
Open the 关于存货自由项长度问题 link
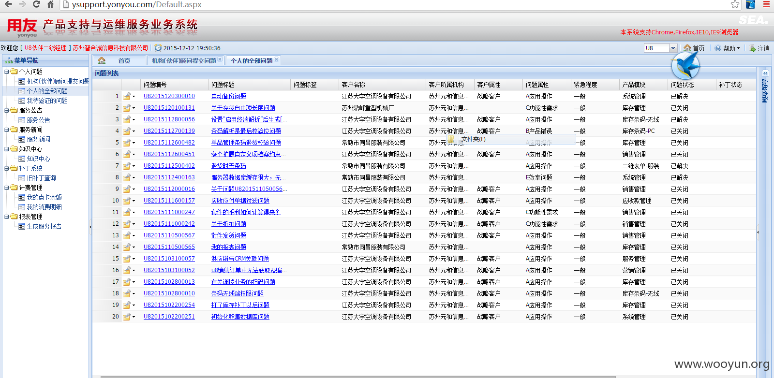coord(243,108)
